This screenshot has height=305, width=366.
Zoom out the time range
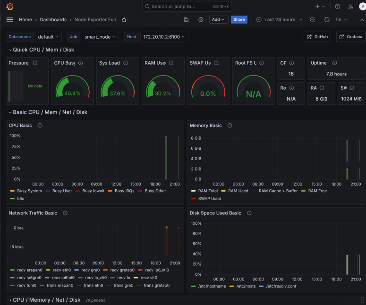pyautogui.click(x=312, y=20)
